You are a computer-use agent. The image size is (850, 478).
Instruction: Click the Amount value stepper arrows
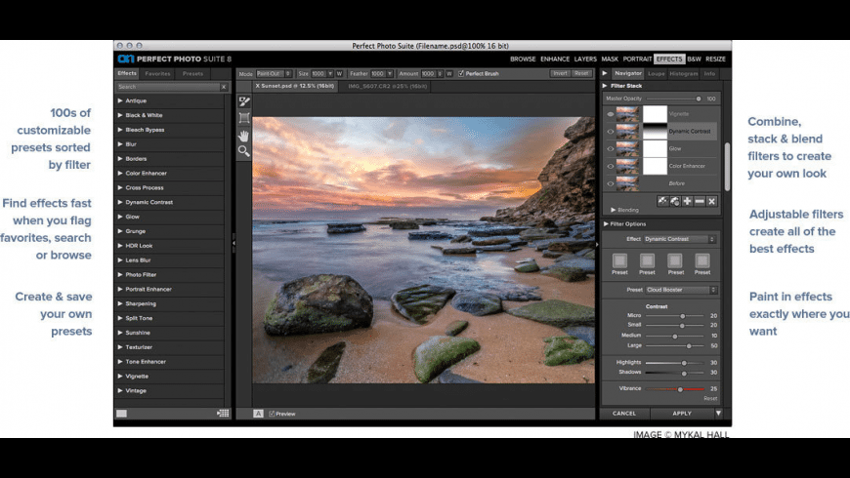[x=441, y=73]
